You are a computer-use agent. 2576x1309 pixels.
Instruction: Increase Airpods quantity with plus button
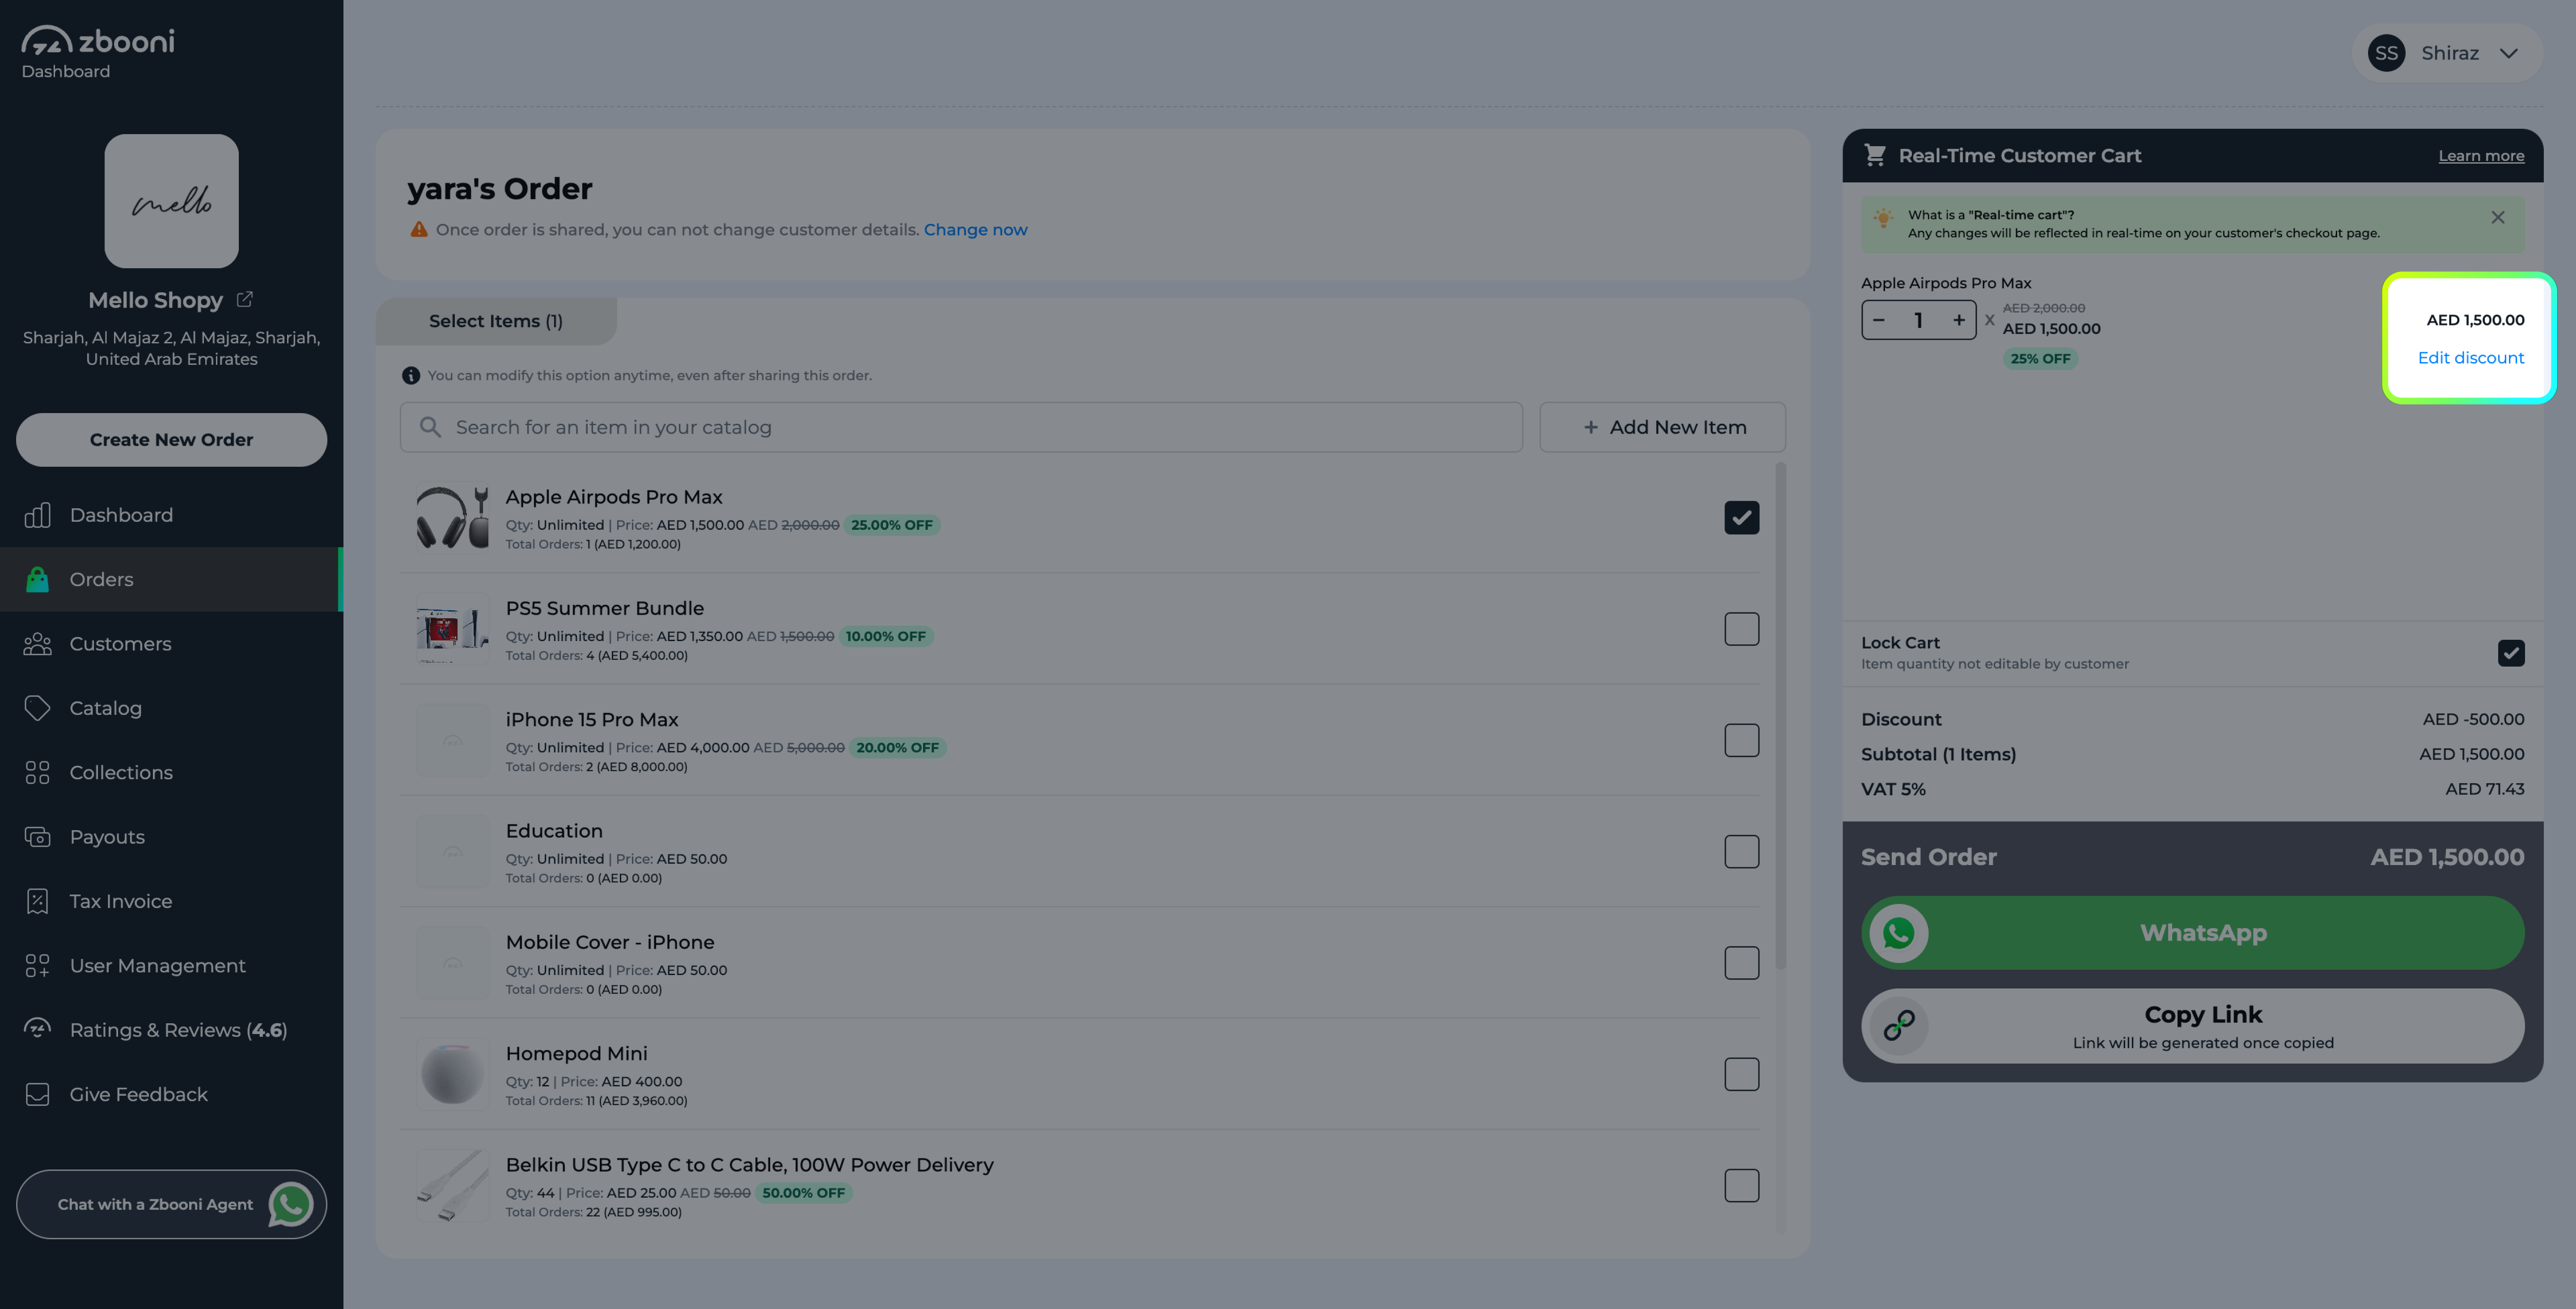1958,320
